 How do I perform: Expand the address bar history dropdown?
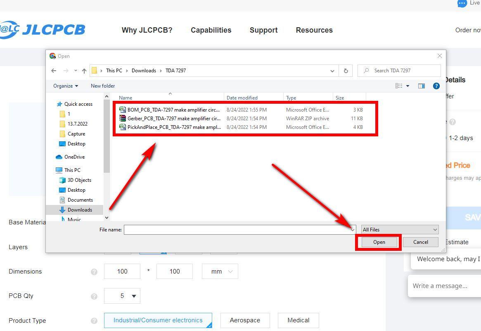[x=332, y=71]
